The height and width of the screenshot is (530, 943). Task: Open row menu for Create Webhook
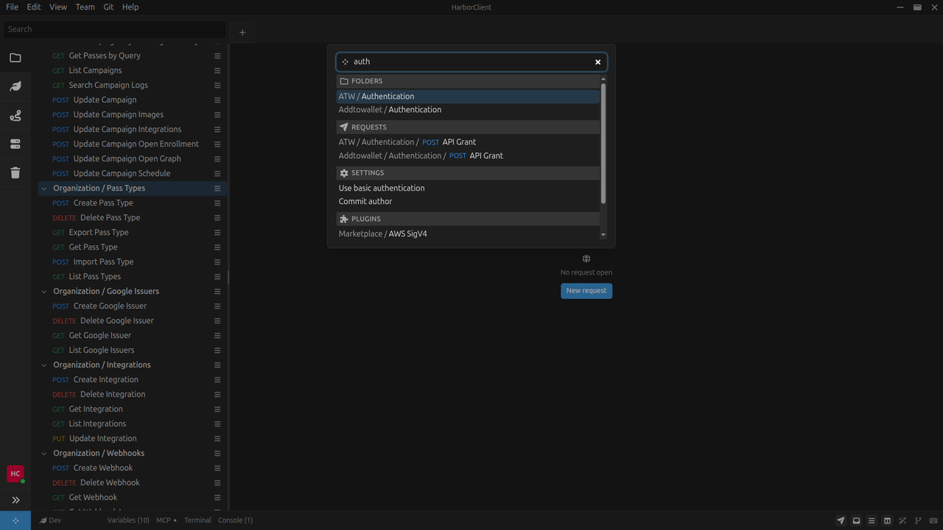pyautogui.click(x=217, y=468)
